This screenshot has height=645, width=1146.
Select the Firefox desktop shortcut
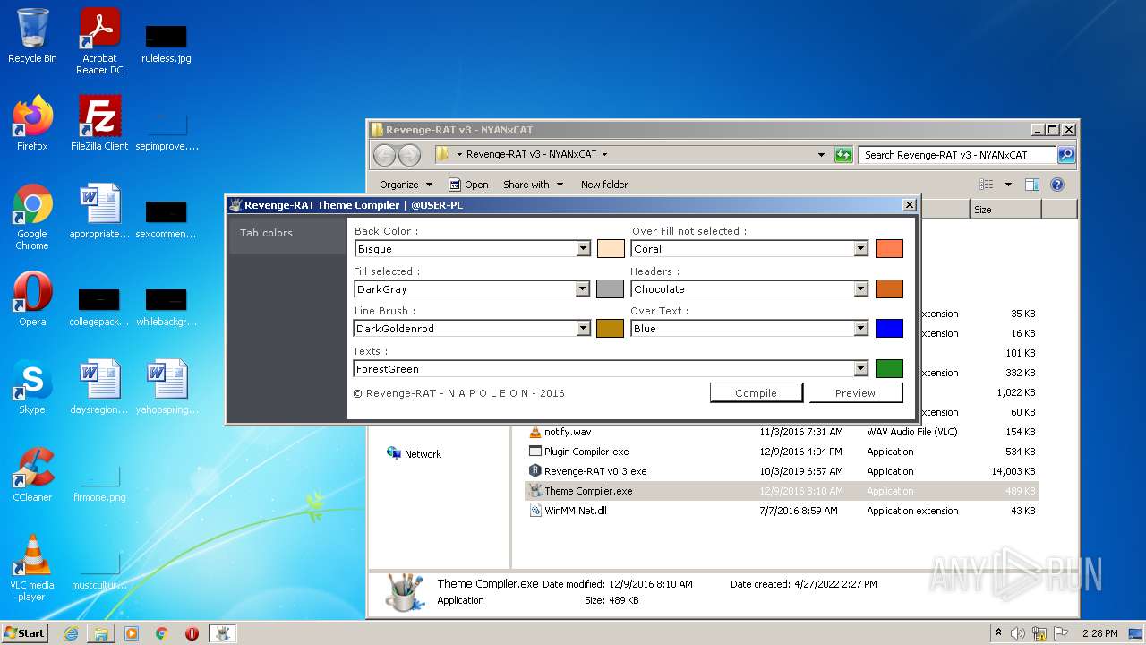tap(32, 124)
